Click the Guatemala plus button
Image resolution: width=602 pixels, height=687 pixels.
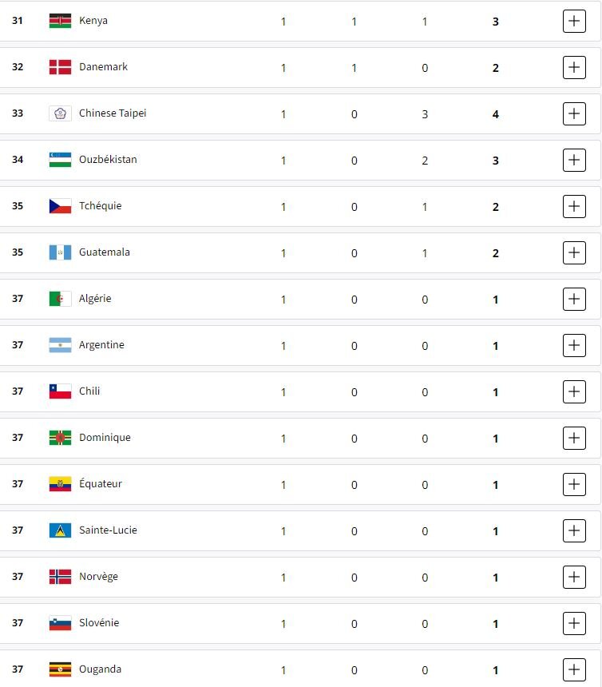[574, 253]
